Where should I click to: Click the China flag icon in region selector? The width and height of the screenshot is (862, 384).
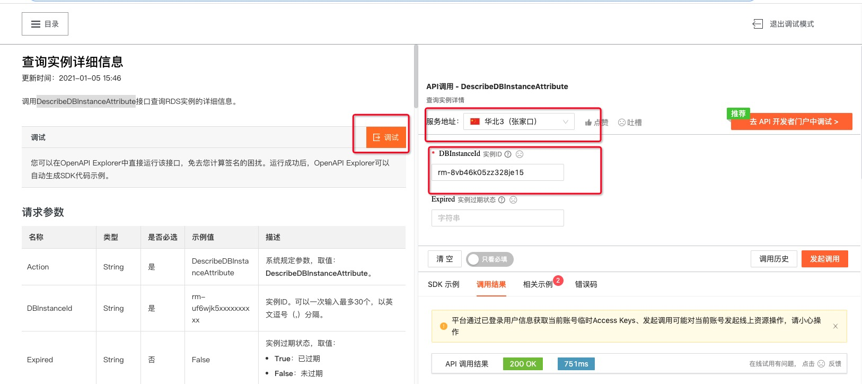tap(475, 121)
